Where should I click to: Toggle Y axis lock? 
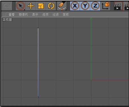85,6
